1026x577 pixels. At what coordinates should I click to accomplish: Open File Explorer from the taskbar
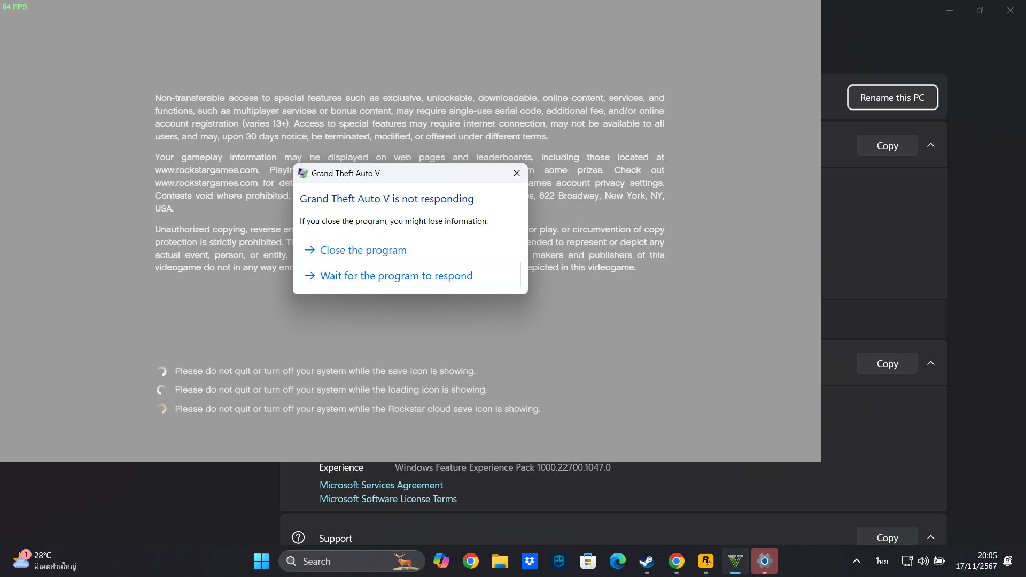500,561
